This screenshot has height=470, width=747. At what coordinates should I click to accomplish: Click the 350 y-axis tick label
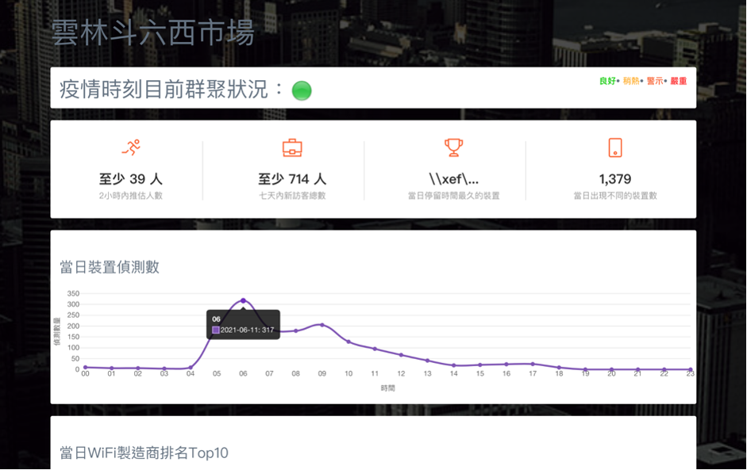pyautogui.click(x=73, y=293)
